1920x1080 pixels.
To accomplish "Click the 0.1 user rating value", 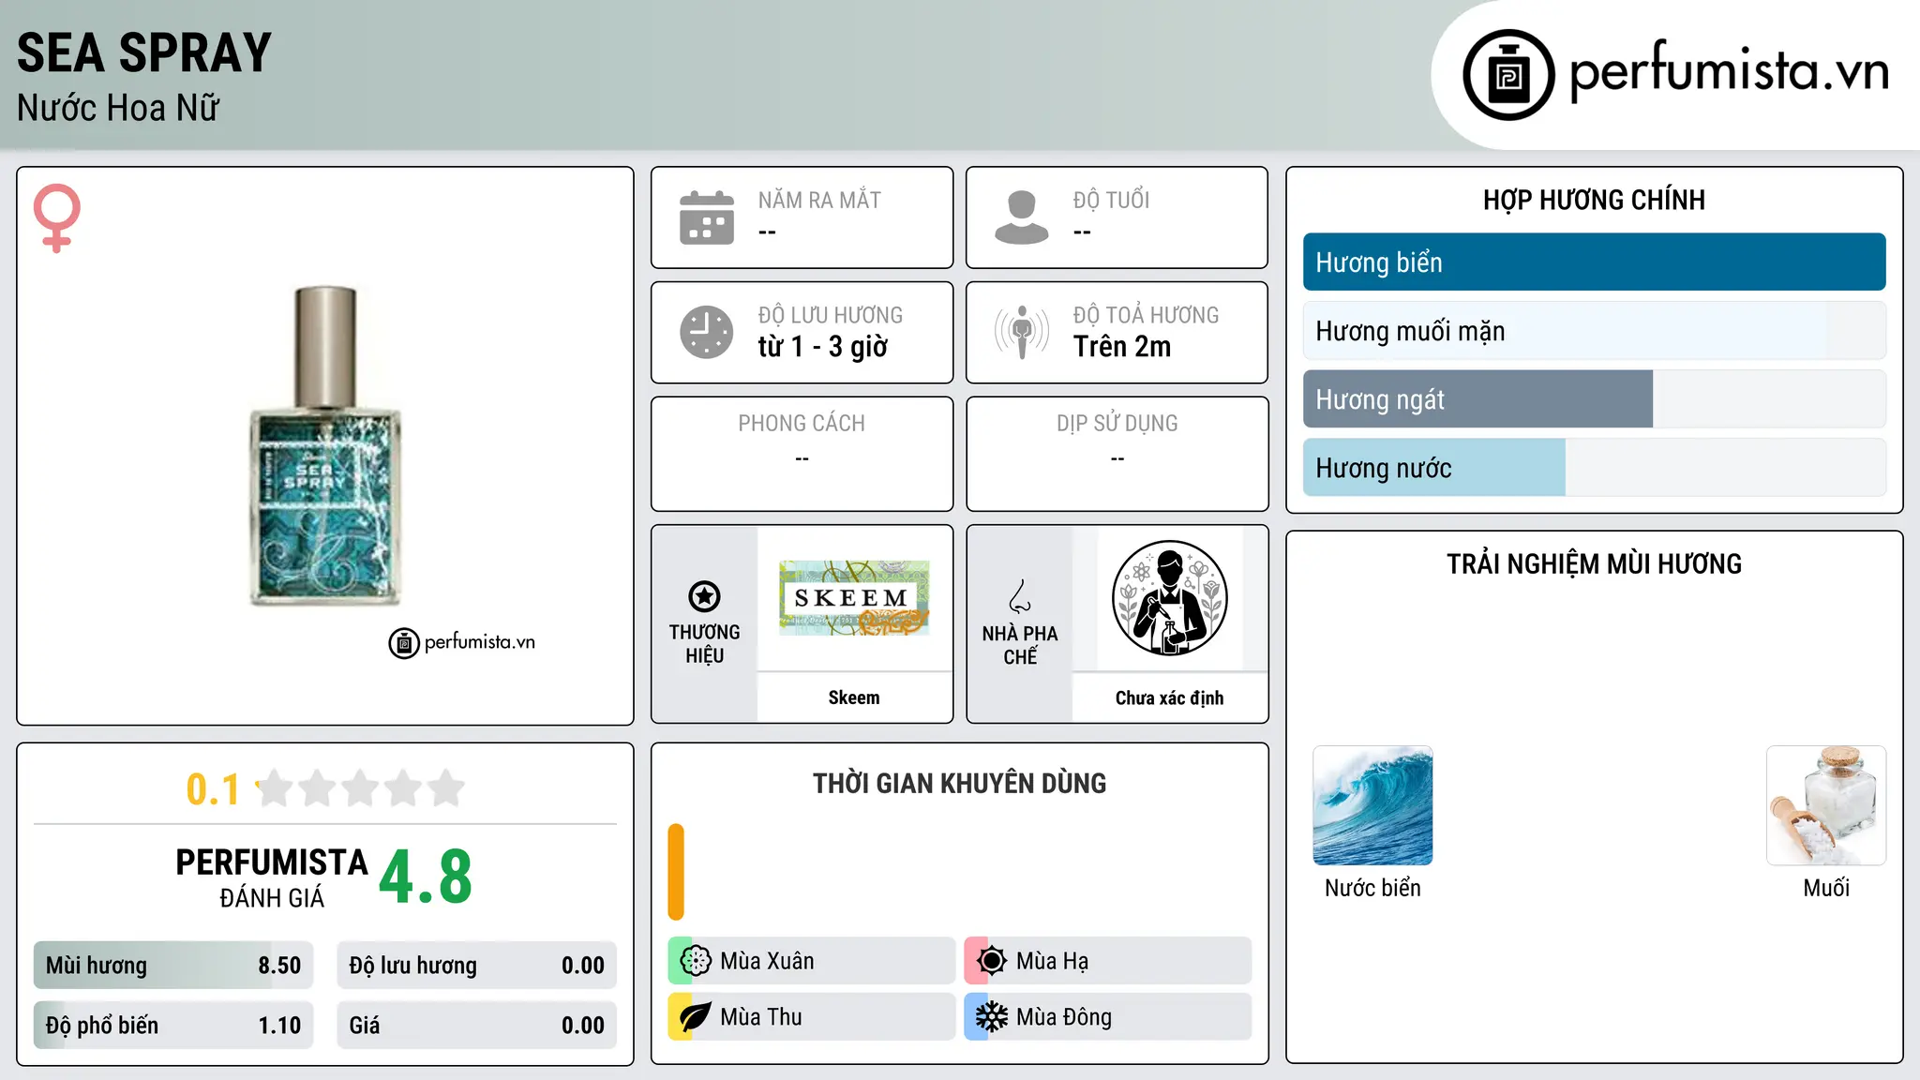I will (213, 789).
